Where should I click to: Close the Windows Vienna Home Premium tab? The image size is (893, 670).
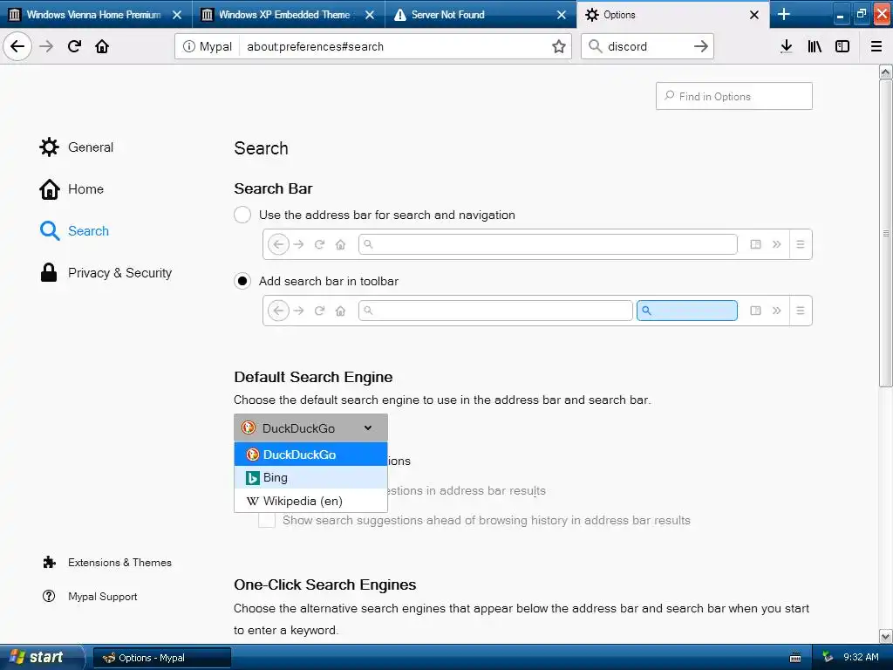(x=177, y=15)
